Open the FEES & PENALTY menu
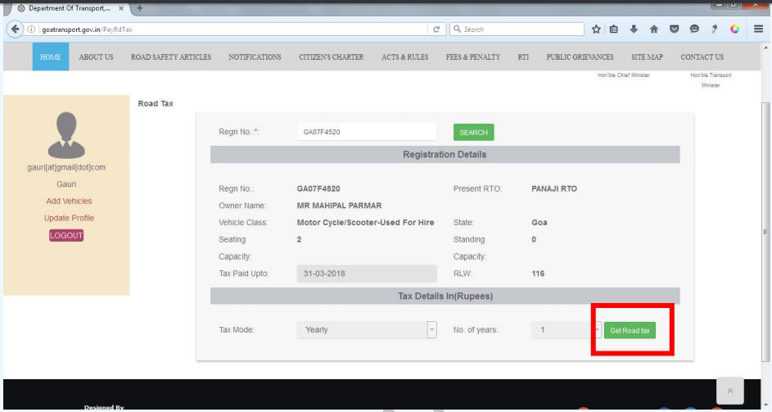The height and width of the screenshot is (412, 772). (473, 57)
